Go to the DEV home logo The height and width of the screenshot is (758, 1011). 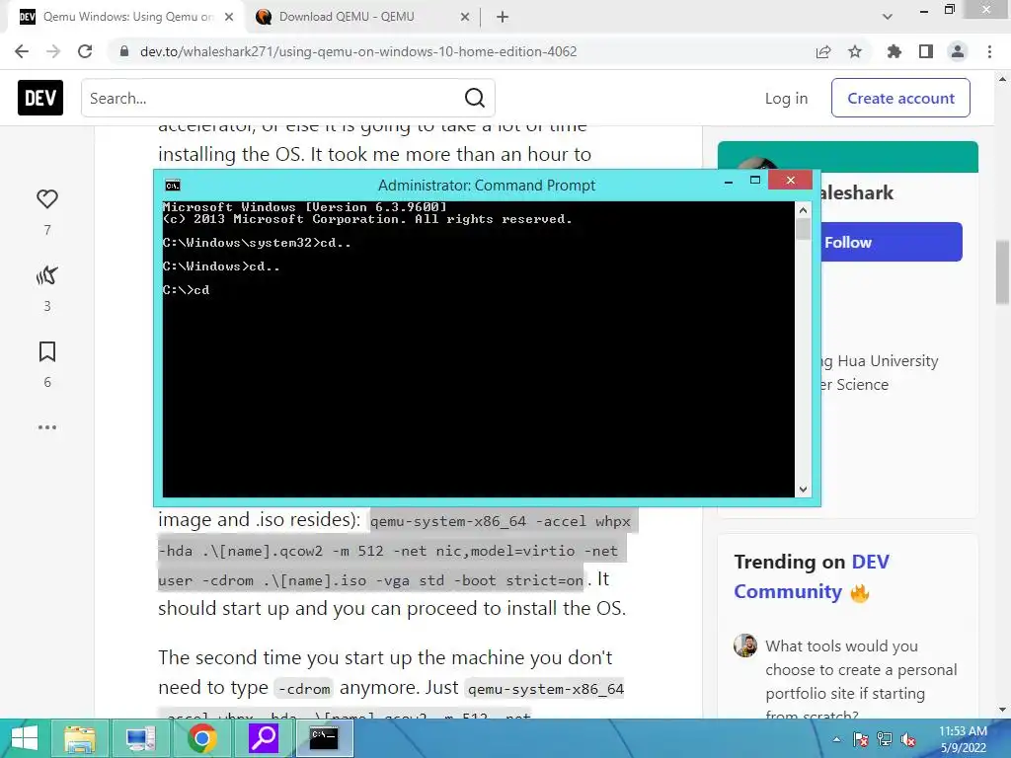pyautogui.click(x=40, y=98)
